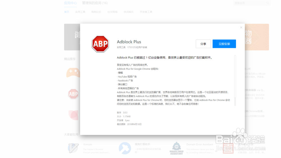Screen dimensions: 281x158
Task: Select the 实用工具 category tab
Action: pos(80,12)
